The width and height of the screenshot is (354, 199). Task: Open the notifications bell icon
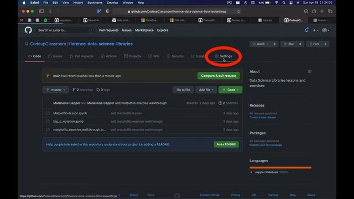pyautogui.click(x=306, y=30)
